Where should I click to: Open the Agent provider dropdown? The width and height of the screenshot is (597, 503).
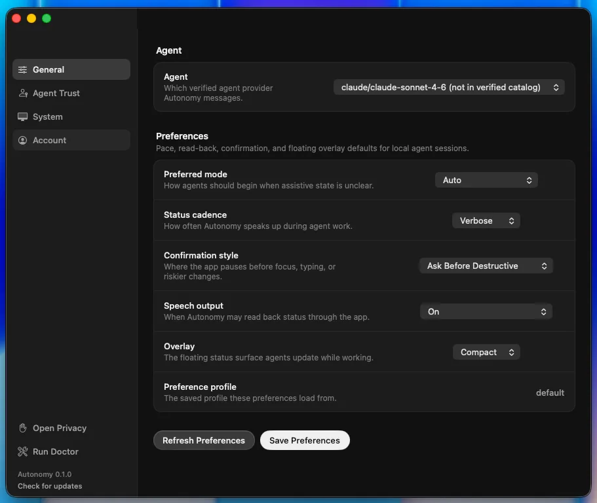[449, 88]
